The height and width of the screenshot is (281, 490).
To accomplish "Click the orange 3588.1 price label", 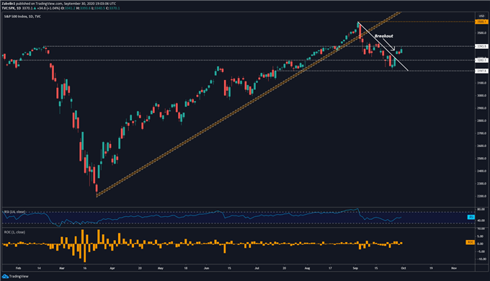I will click(x=481, y=22).
